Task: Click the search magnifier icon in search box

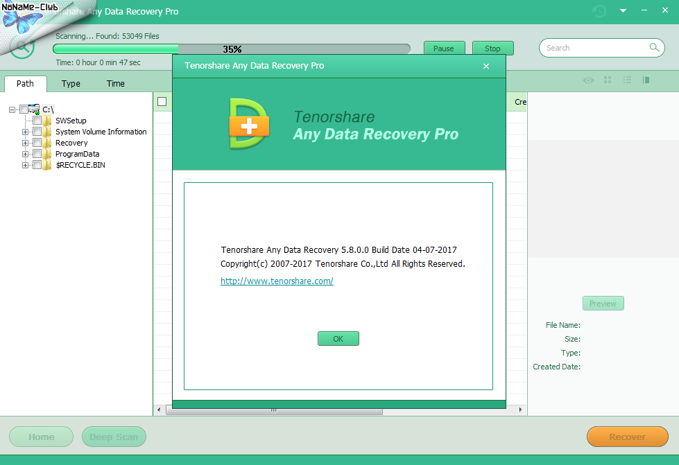Action: point(654,48)
